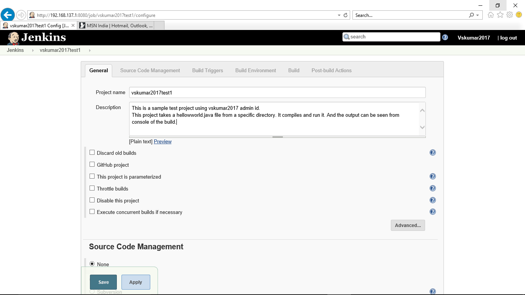
Task: Open help for Disable this project option
Action: pos(432,200)
